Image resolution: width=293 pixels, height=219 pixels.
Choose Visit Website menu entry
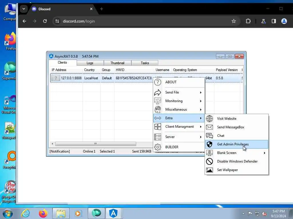236,119
